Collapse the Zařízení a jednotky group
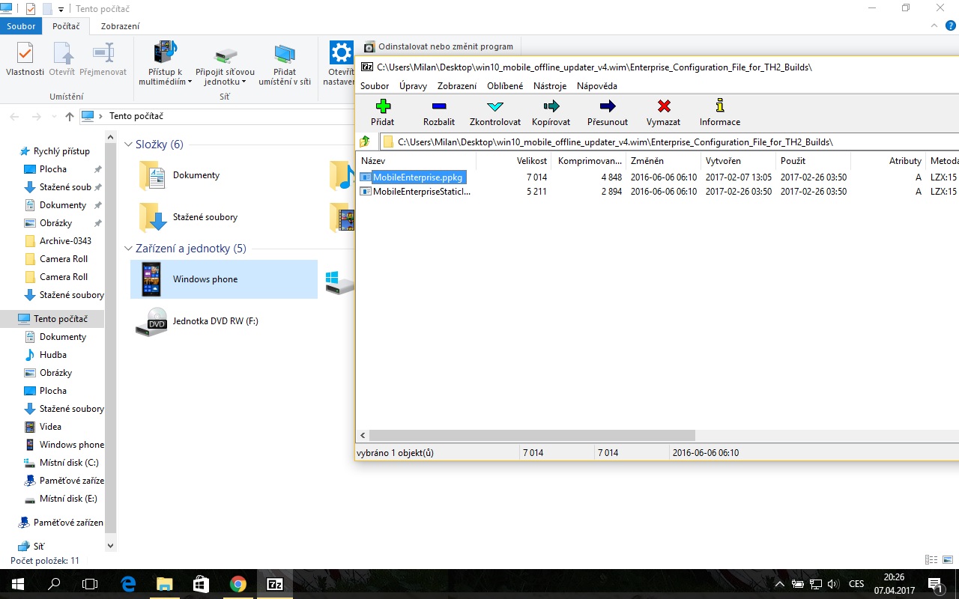This screenshot has height=599, width=959. click(x=128, y=249)
